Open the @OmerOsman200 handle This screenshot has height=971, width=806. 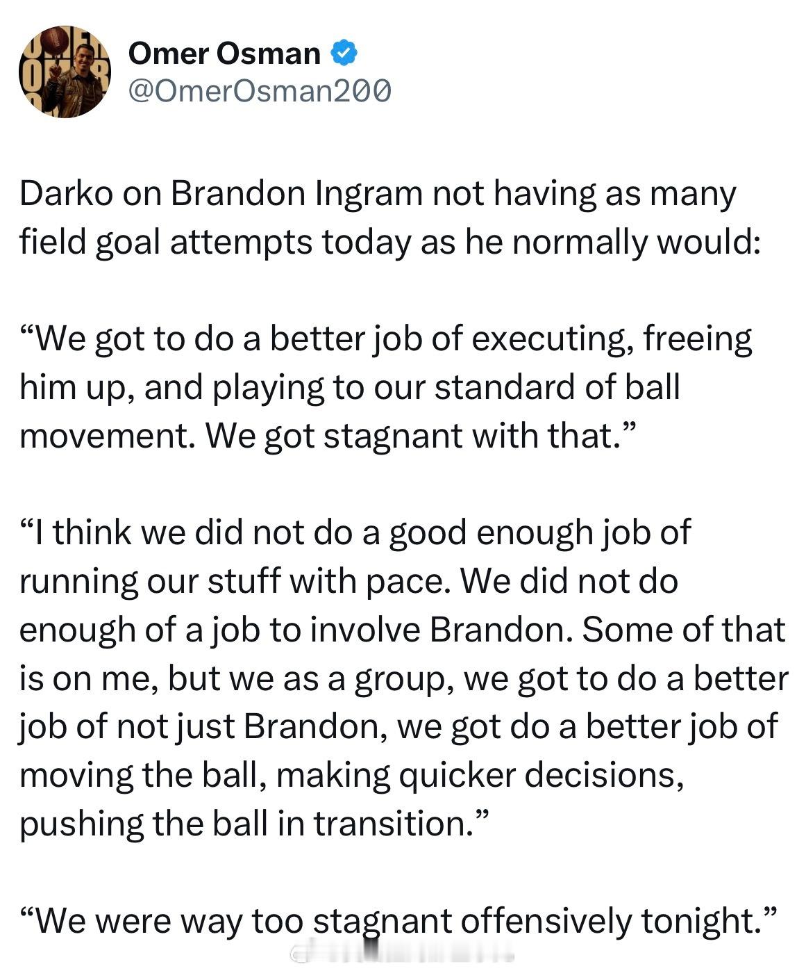260,90
